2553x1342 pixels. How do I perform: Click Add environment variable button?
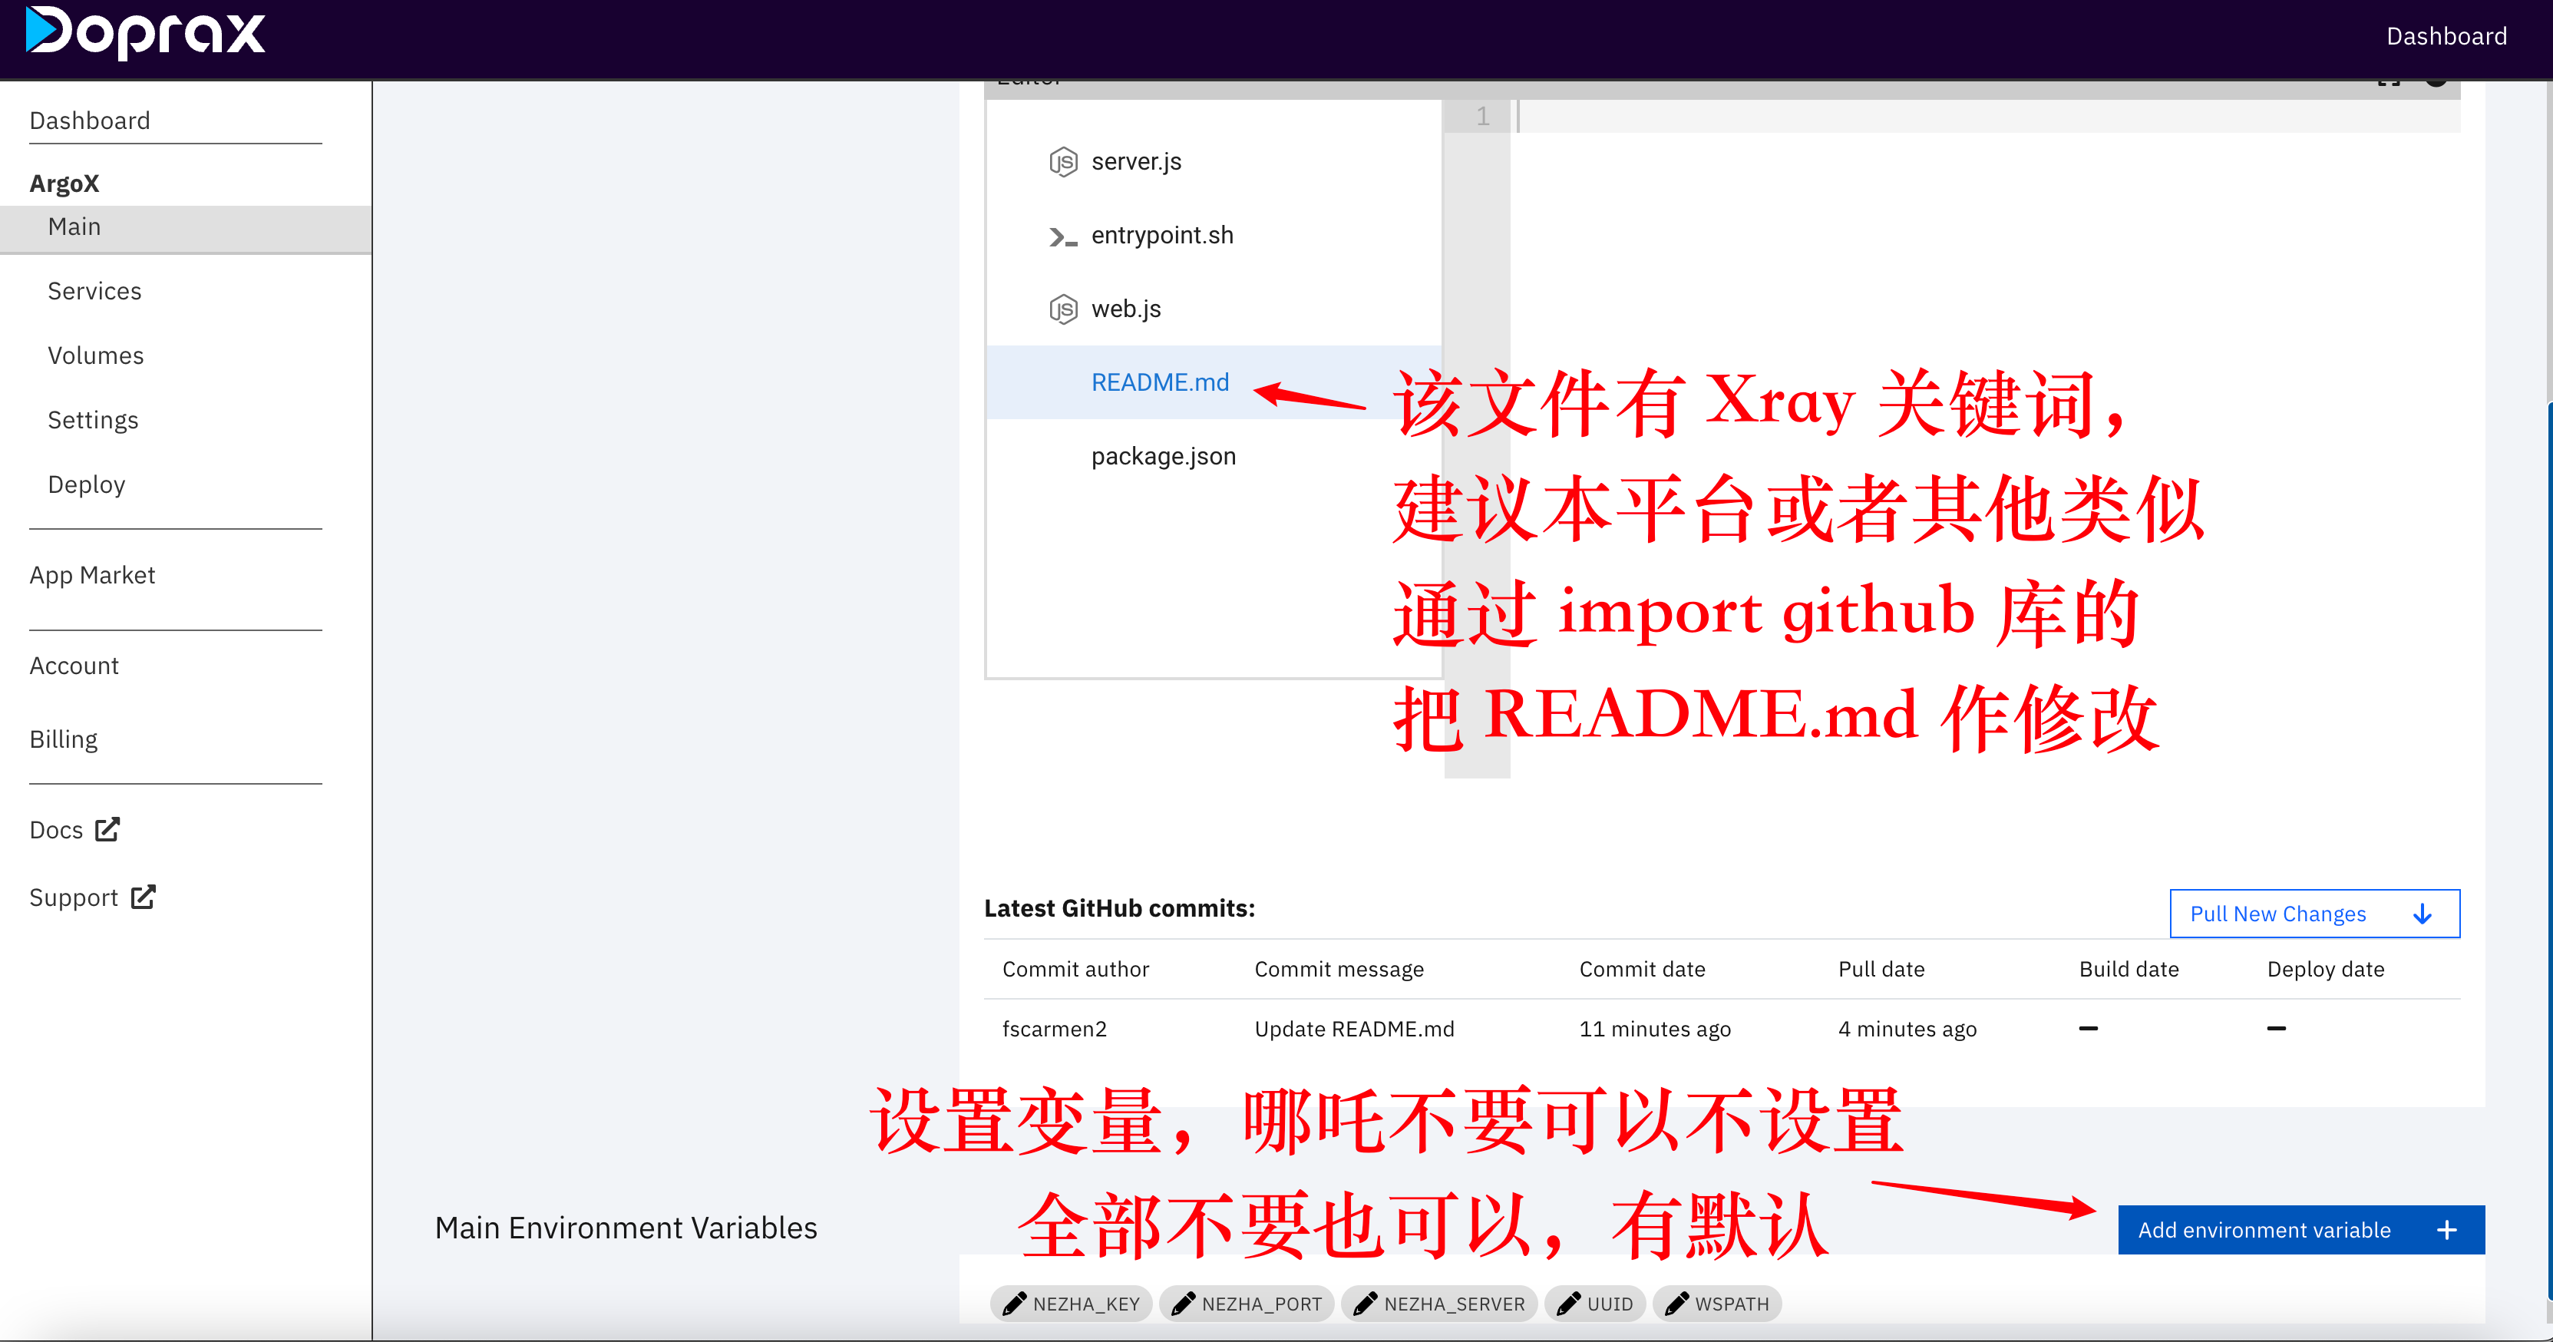[2301, 1230]
